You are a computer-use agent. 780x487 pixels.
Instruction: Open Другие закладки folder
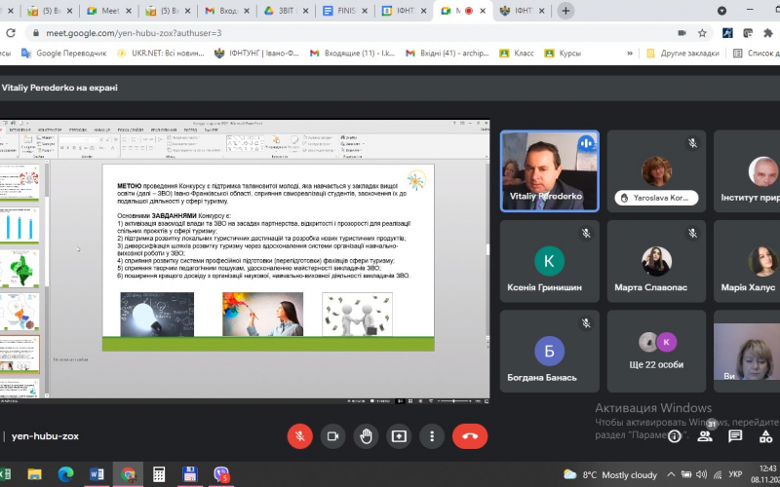coord(682,53)
